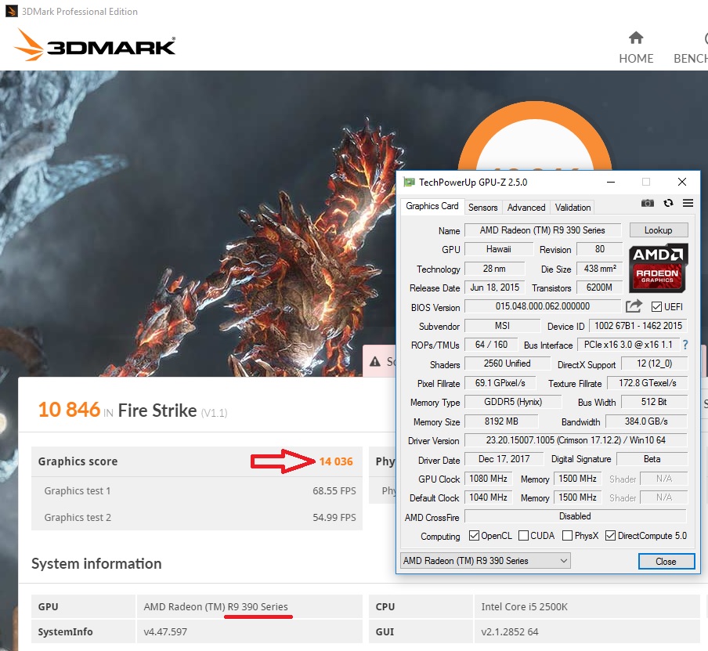Refresh GPU-Z readings with the refresh icon
Viewport: 708px width, 651px height.
click(x=668, y=204)
